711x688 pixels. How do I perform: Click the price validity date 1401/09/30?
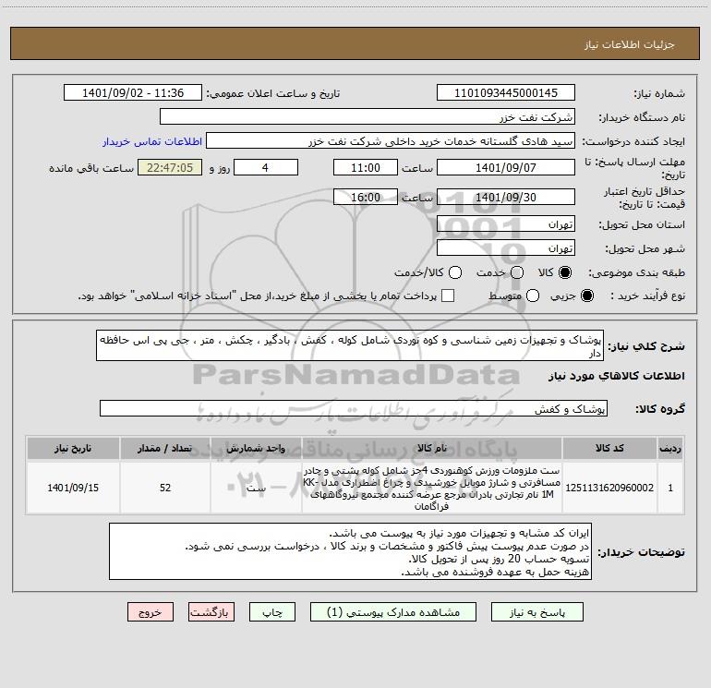(x=506, y=197)
